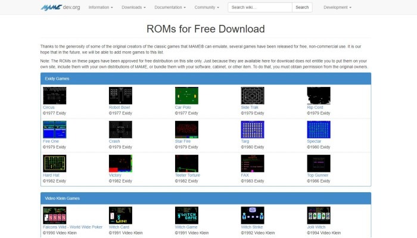Select the Witch Card thumbnail
The width and height of the screenshot is (417, 238).
(120, 215)
